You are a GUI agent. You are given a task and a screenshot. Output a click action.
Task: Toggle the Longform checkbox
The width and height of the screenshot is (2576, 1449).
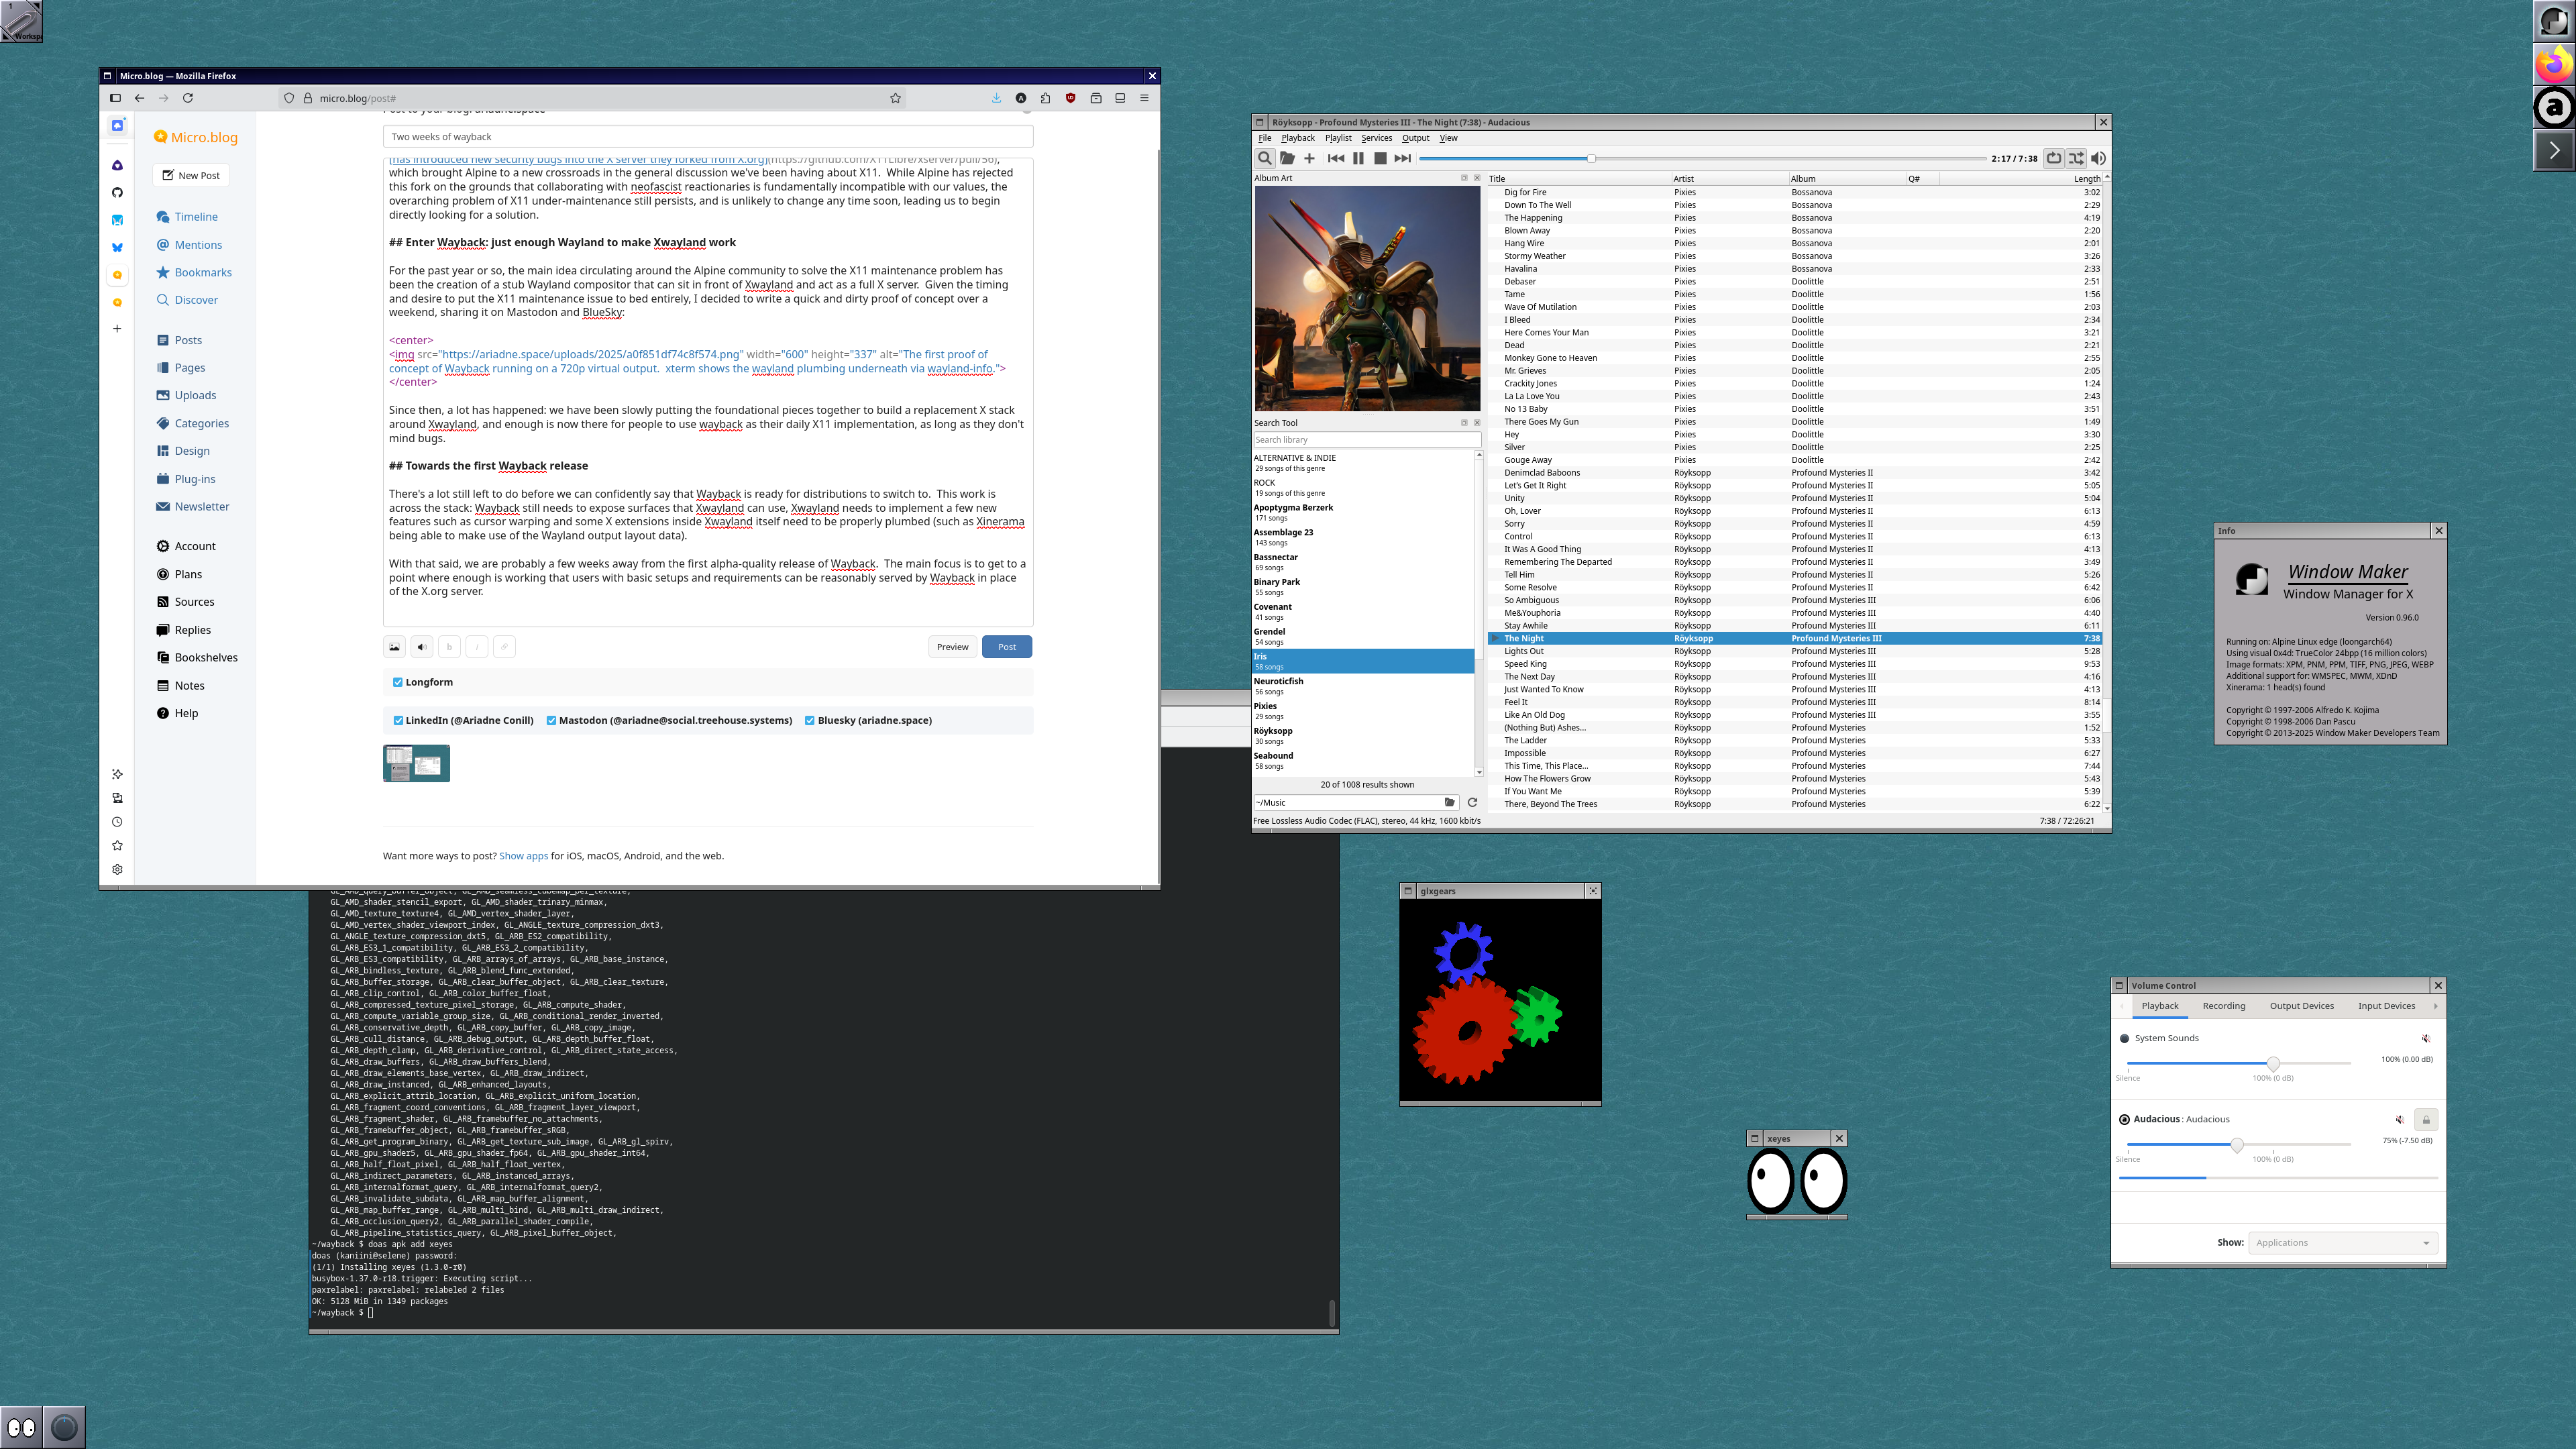[x=398, y=682]
